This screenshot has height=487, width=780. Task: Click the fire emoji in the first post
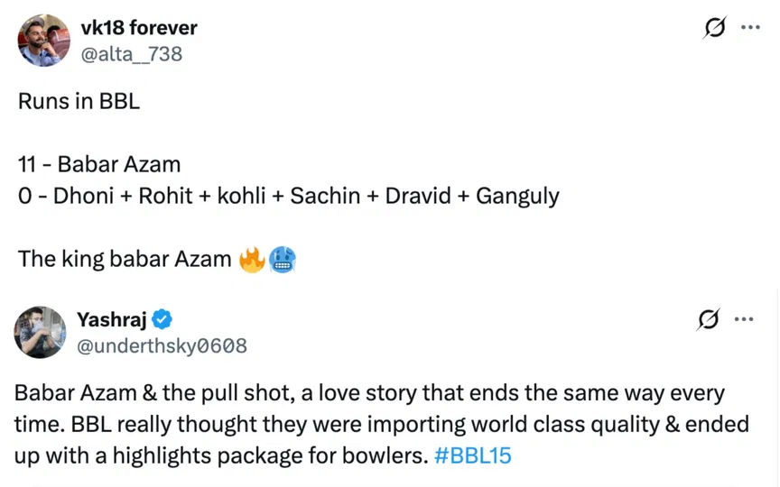click(252, 260)
